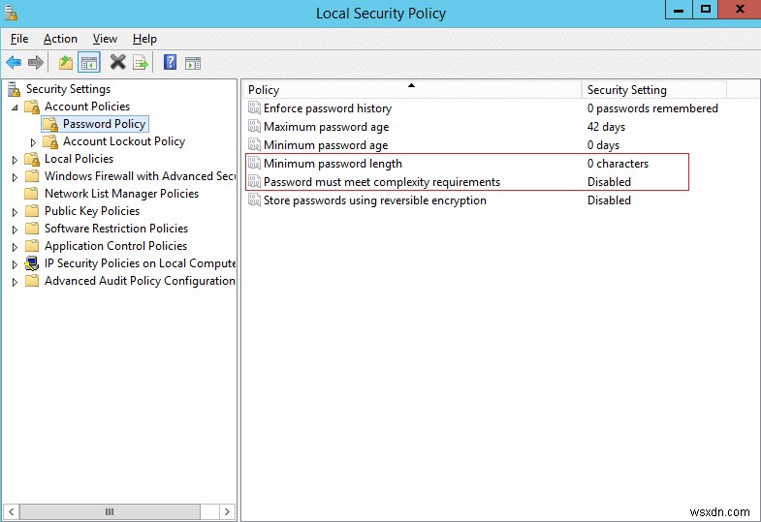
Task: Open the Action menu
Action: pyautogui.click(x=60, y=39)
